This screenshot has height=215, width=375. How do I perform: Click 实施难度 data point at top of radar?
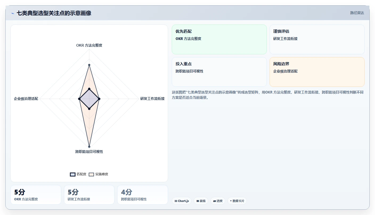(x=89, y=65)
